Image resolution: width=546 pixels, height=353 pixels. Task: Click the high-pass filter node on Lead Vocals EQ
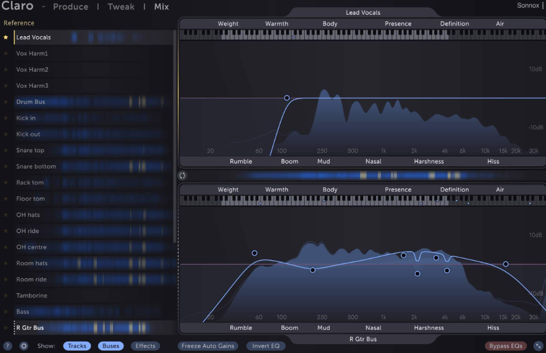point(287,98)
